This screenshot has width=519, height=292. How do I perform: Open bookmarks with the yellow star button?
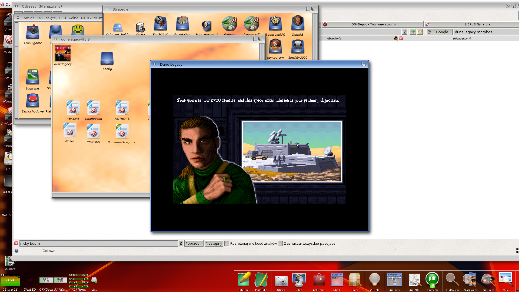tap(420, 32)
